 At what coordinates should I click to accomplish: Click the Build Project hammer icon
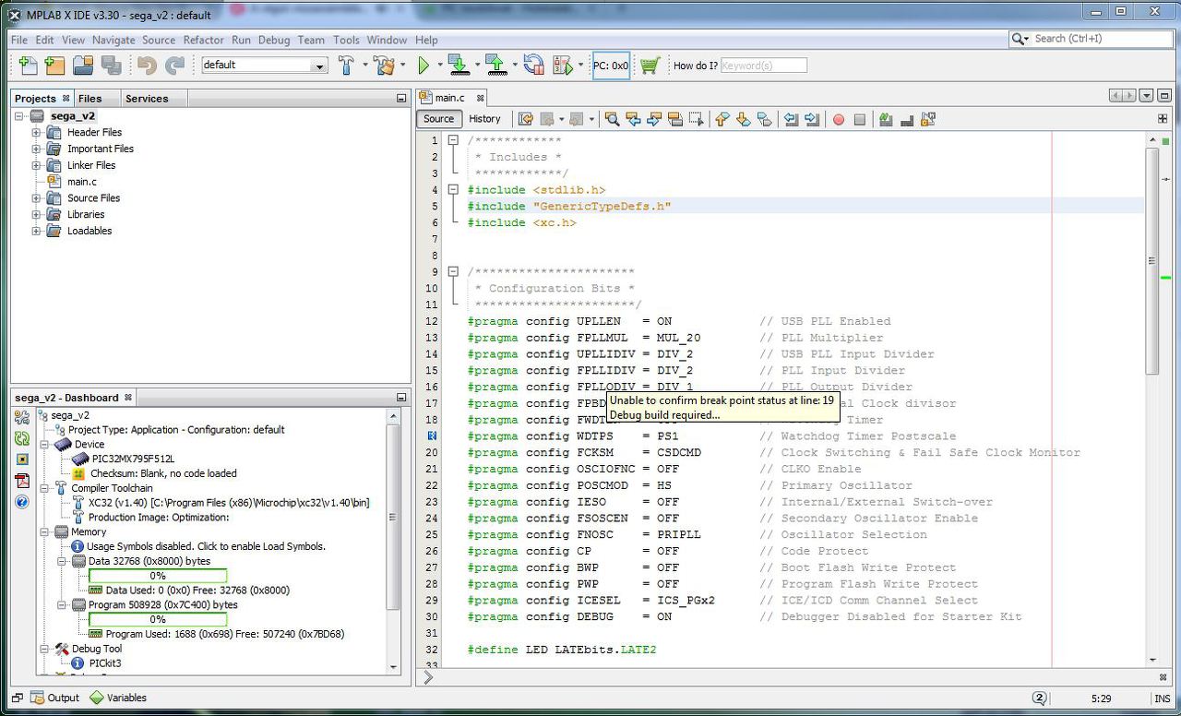point(347,66)
